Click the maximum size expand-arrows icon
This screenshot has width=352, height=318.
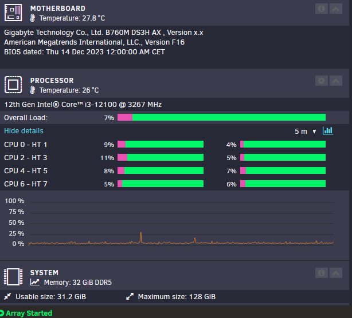point(130,296)
